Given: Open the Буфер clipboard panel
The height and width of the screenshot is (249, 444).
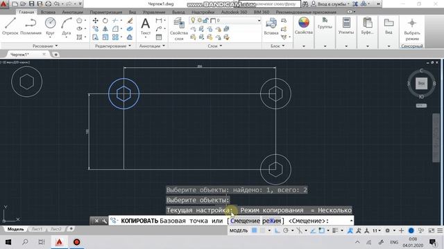Looking at the screenshot, I should (367, 26).
